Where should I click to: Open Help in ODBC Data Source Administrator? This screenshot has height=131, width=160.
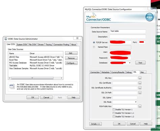click(74, 97)
